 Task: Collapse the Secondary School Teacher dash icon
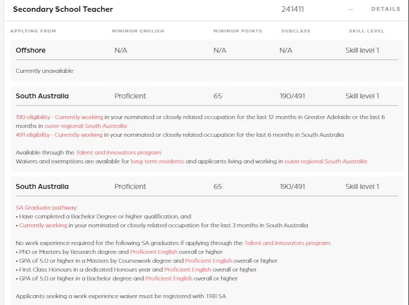point(351,9)
